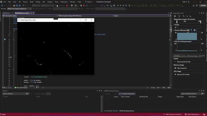Screen dimensions: 207x116
Task: Click the feedback icon near ADMIN
Action: coord(197,5)
